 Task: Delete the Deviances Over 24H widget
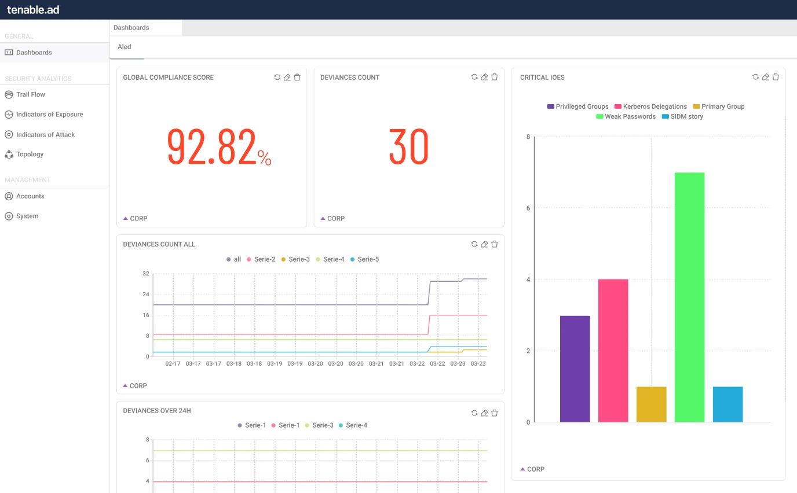[x=495, y=413]
